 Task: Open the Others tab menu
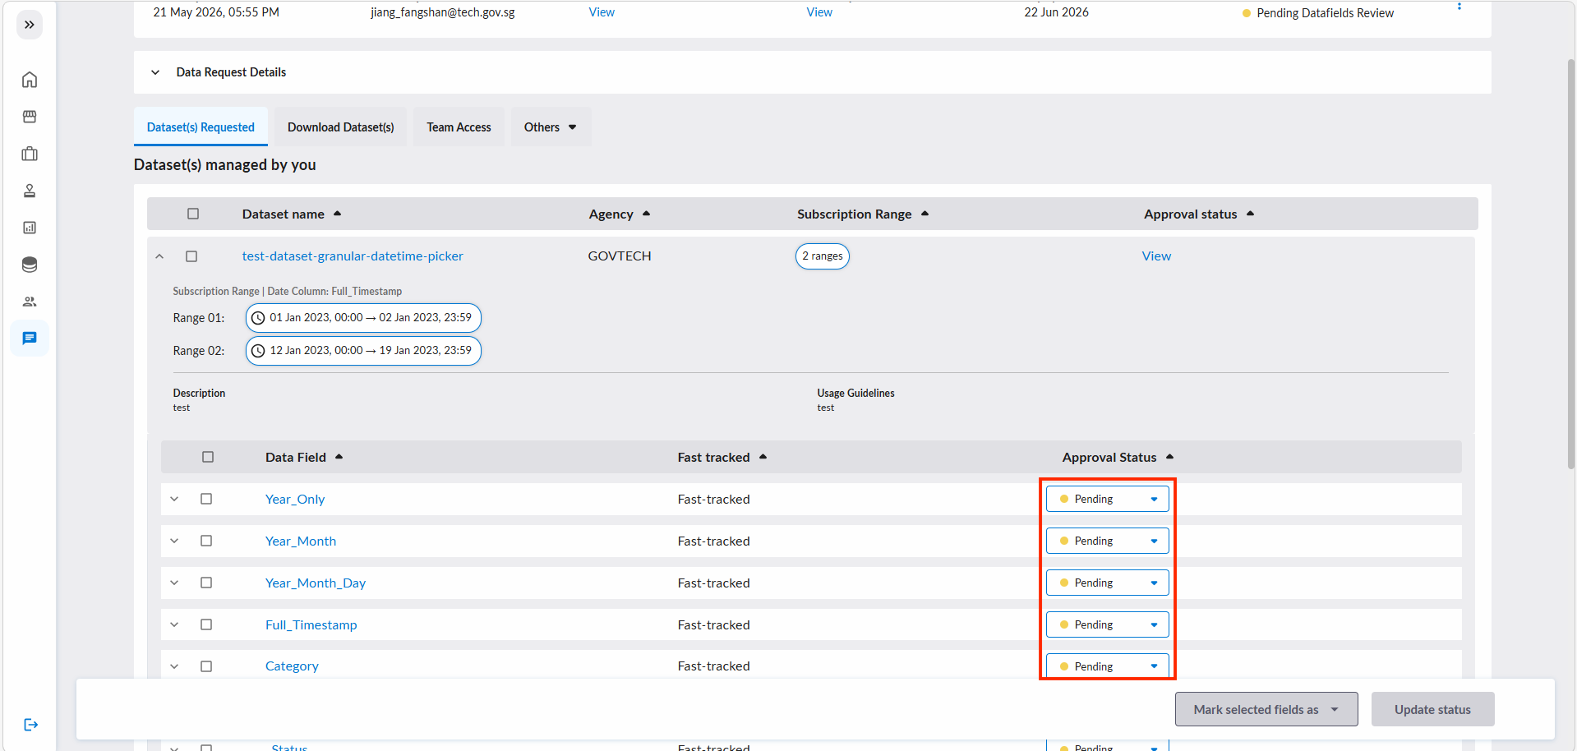(551, 127)
